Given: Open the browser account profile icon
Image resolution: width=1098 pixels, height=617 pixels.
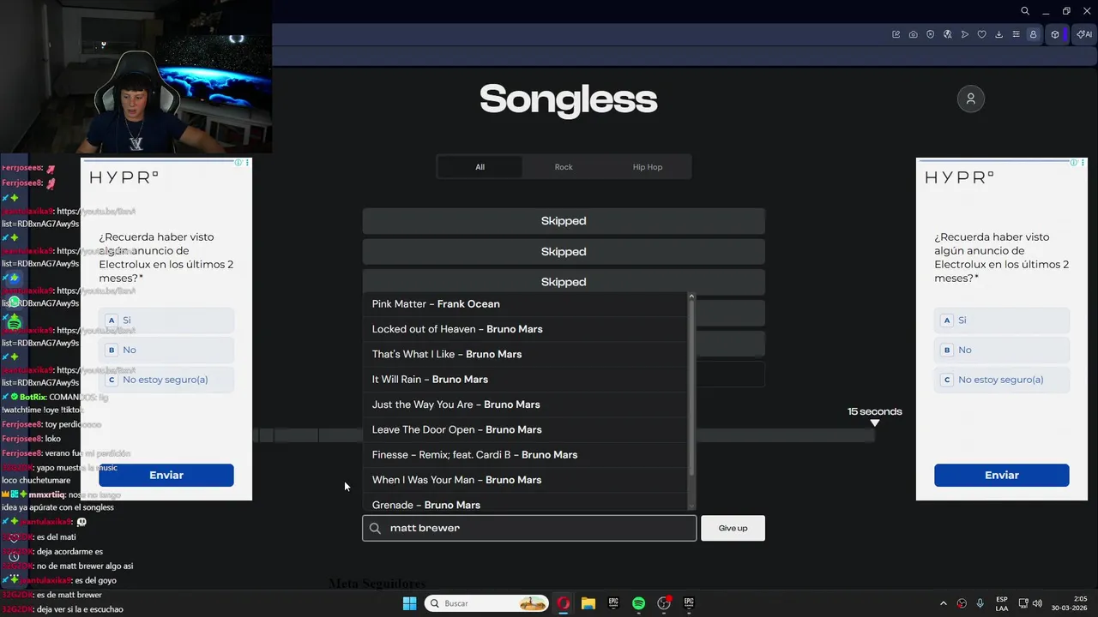Looking at the screenshot, I should (1034, 34).
